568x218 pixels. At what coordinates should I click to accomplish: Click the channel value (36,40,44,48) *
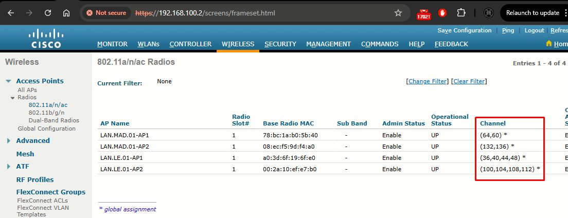click(503, 158)
